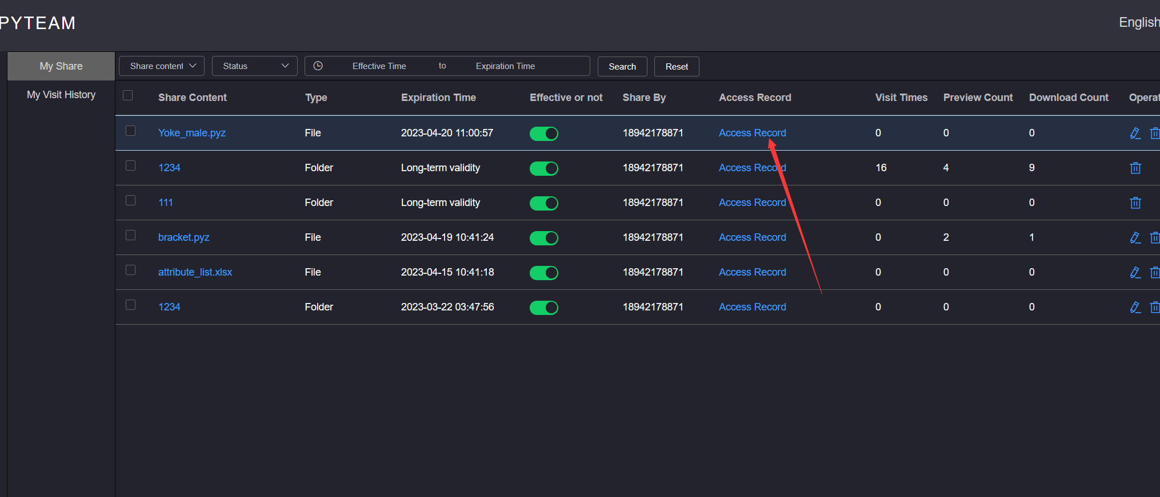This screenshot has width=1160, height=497.
Task: Open the Share content dropdown
Action: pyautogui.click(x=162, y=66)
